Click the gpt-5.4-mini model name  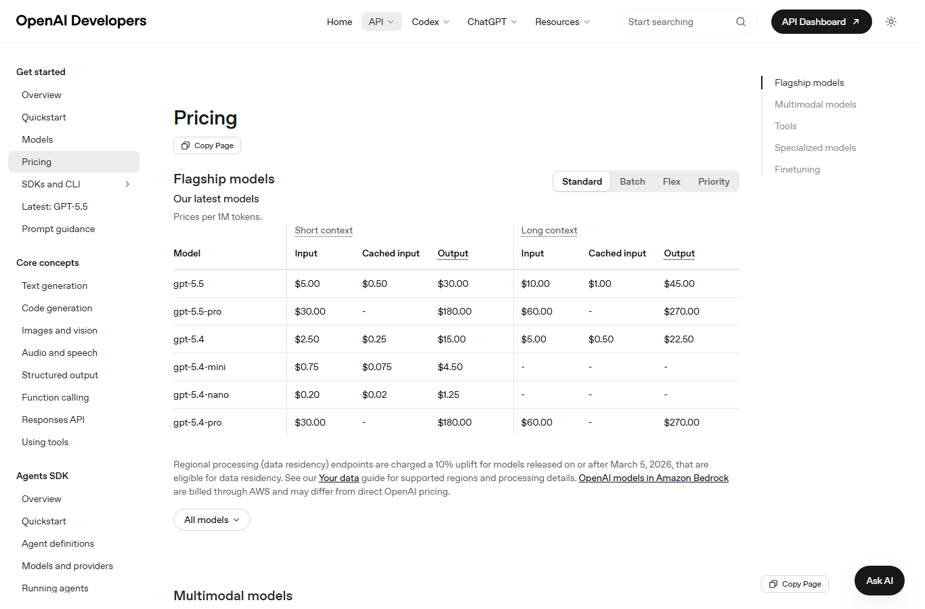pyautogui.click(x=200, y=367)
